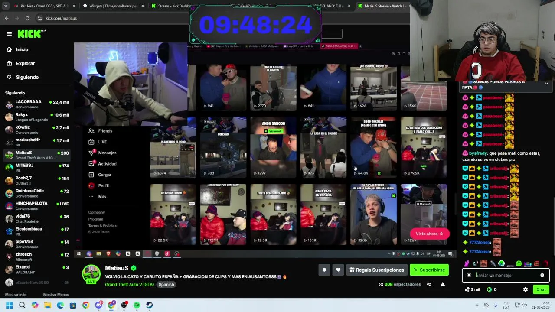Open the Kick hamburger menu
The image size is (555, 312).
pyautogui.click(x=9, y=34)
